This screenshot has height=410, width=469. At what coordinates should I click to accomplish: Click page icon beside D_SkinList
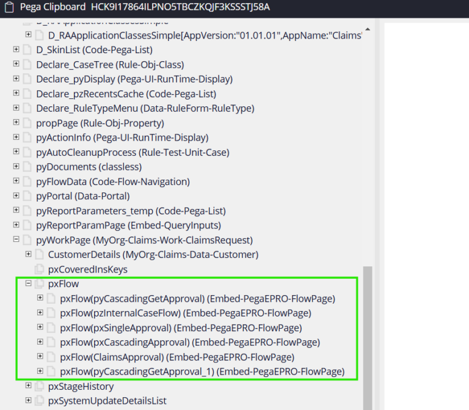pyautogui.click(x=27, y=49)
